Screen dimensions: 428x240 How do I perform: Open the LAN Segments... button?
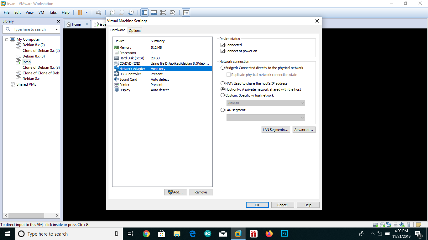tap(276, 130)
